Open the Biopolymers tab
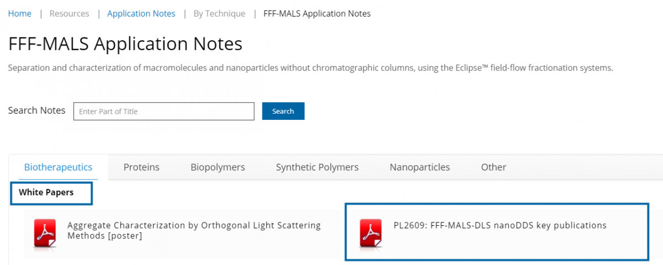The height and width of the screenshot is (265, 663). 218,167
